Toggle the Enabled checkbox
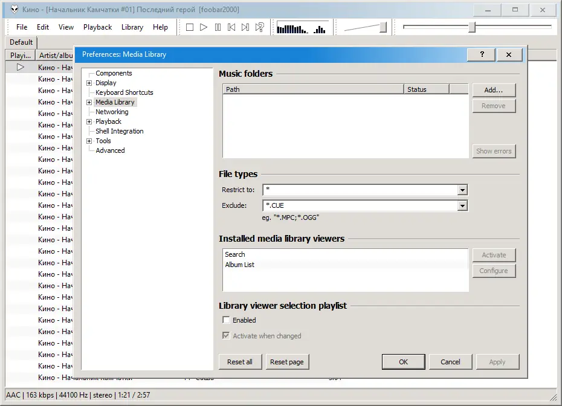 click(226, 320)
